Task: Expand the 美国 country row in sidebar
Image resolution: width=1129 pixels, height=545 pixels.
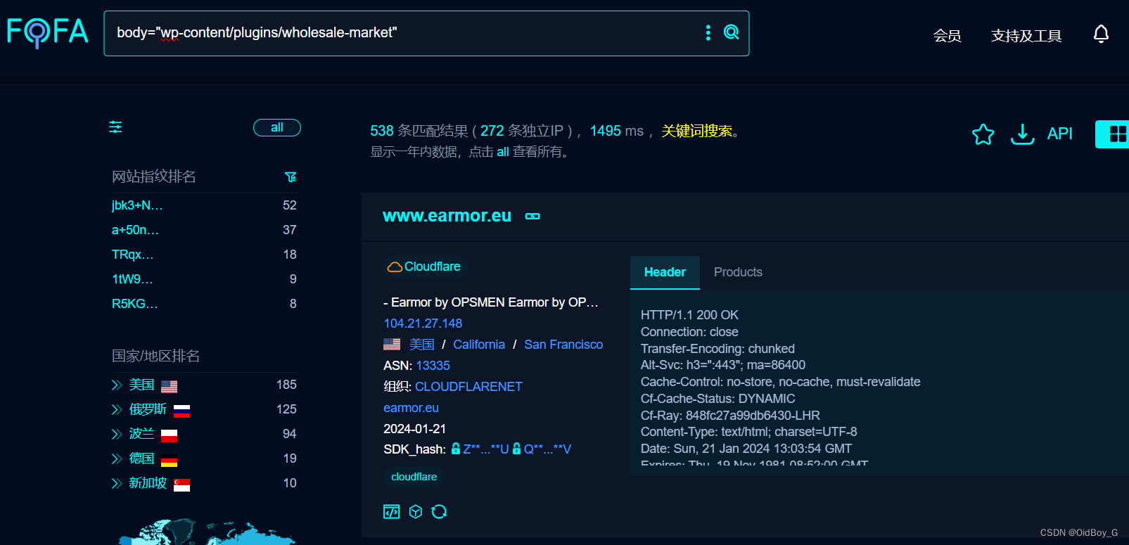Action: point(117,385)
